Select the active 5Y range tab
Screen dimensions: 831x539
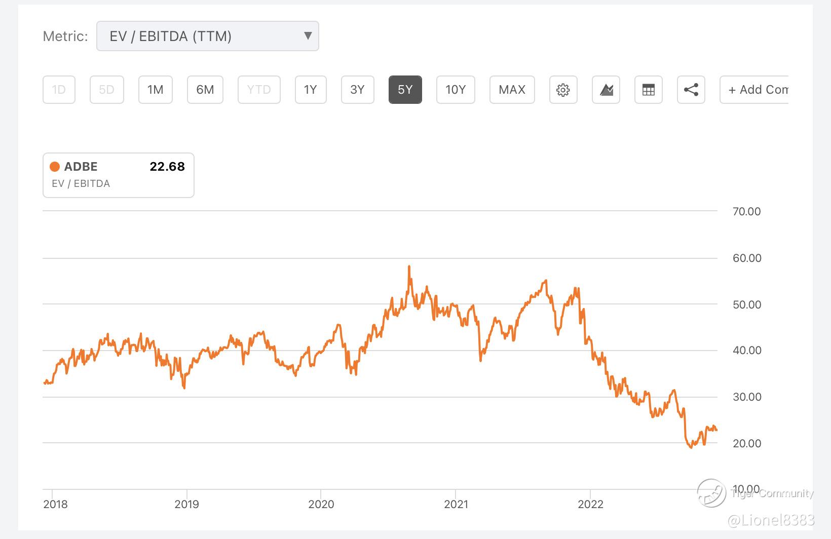[405, 90]
